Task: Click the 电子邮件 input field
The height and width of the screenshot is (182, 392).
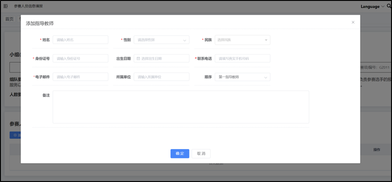Action: (x=80, y=77)
